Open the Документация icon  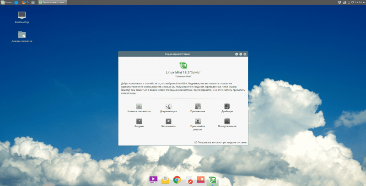click(168, 106)
